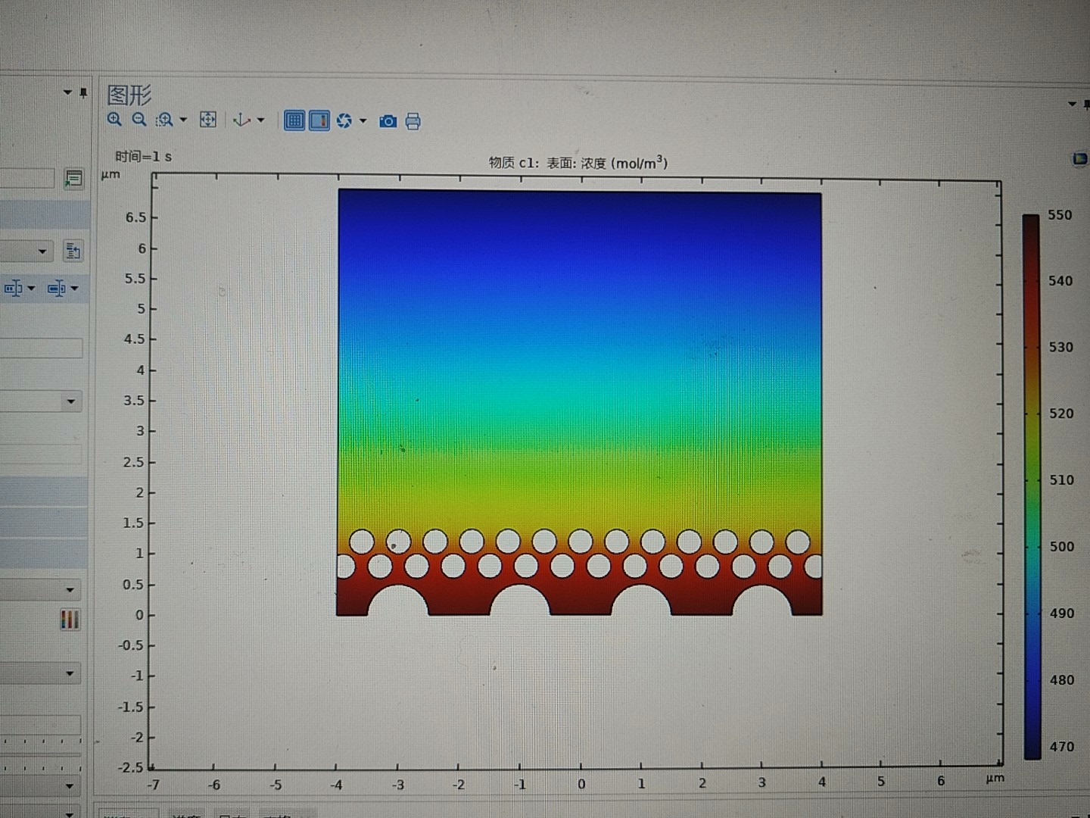This screenshot has width=1090, height=818.
Task: Click the coordinate axes view icon
Action: point(241,120)
